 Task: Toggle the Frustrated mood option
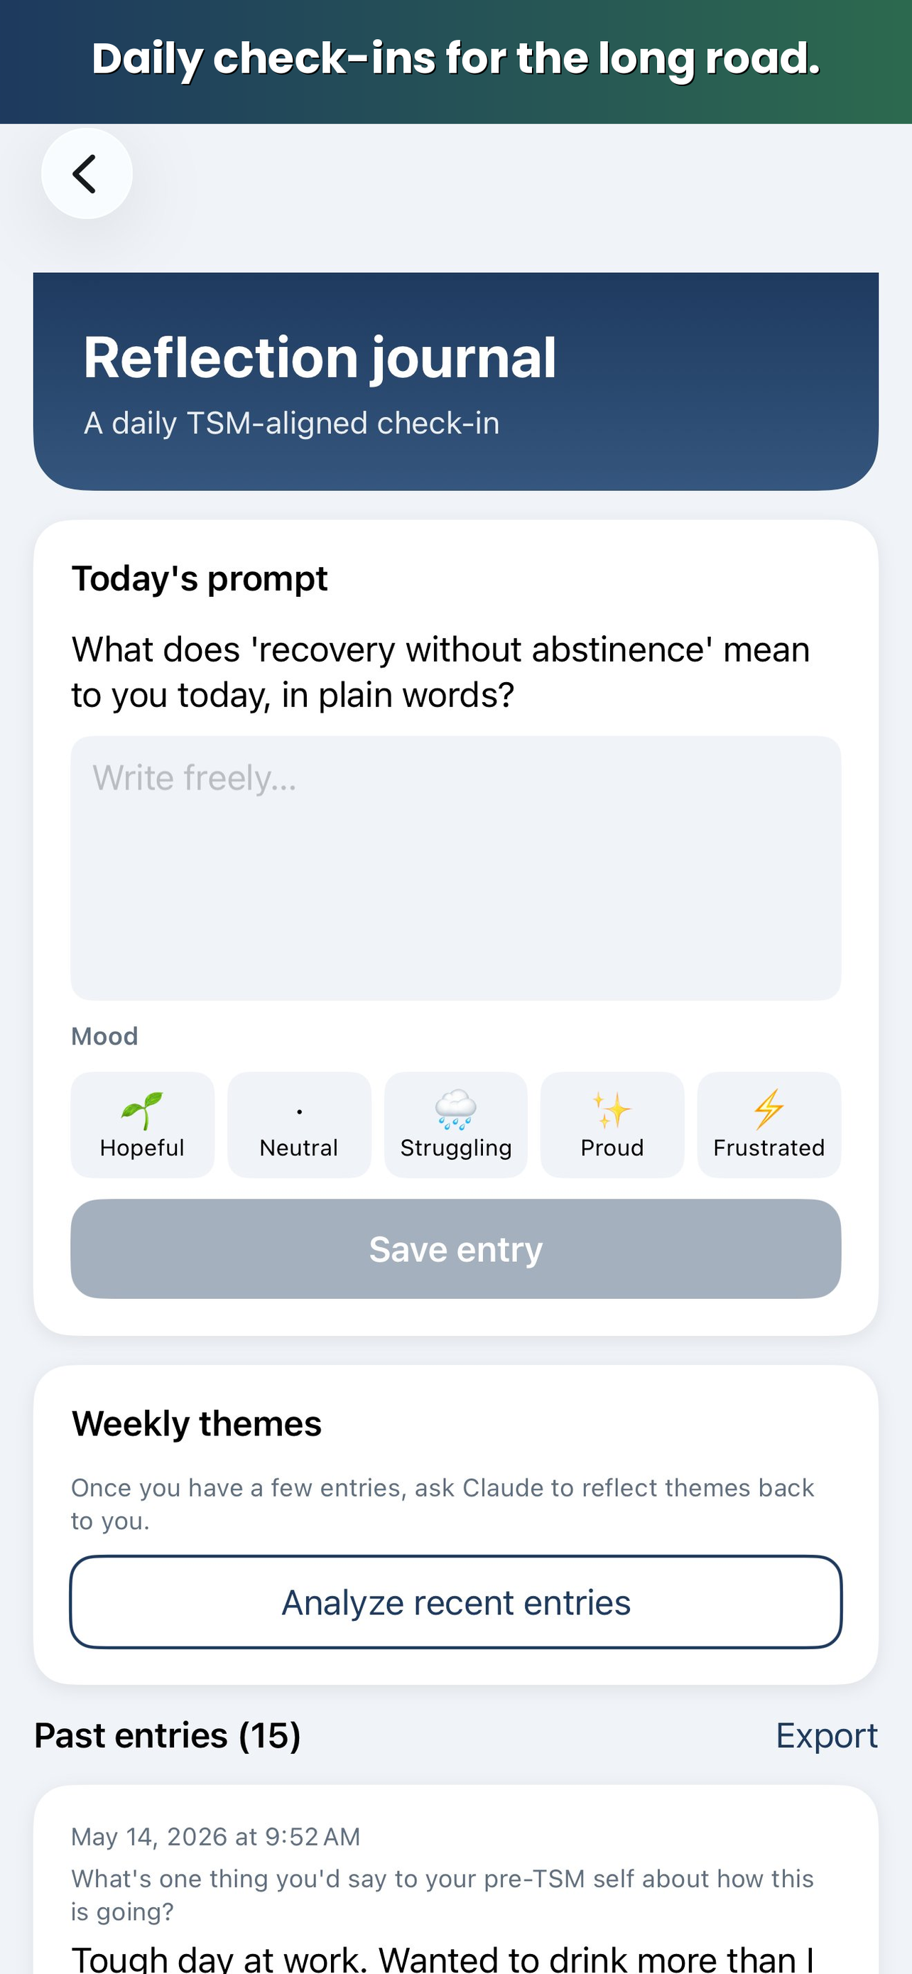[769, 1125]
